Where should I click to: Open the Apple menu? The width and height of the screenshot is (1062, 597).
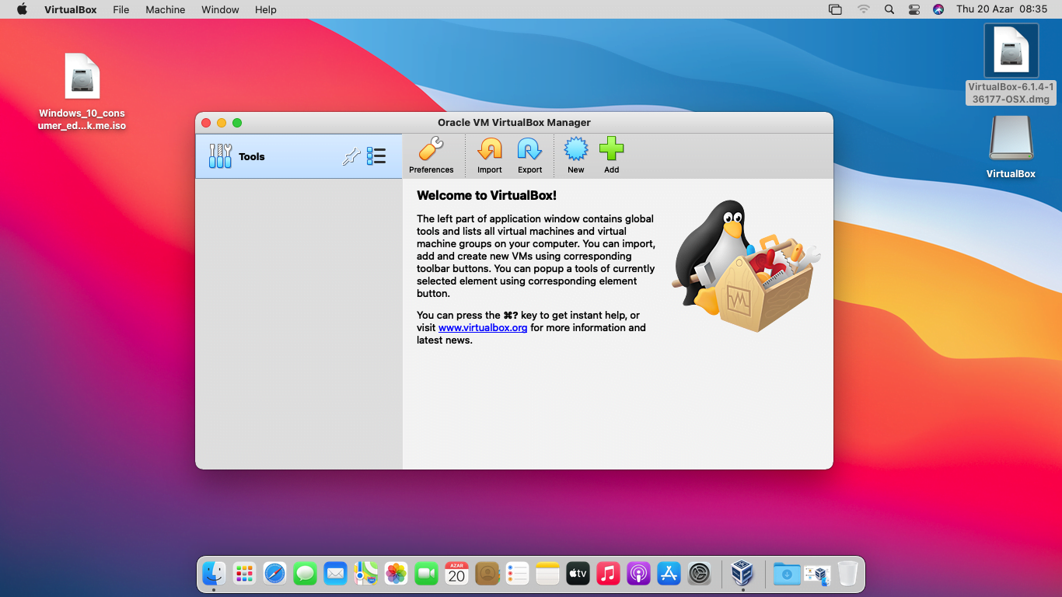tap(22, 9)
